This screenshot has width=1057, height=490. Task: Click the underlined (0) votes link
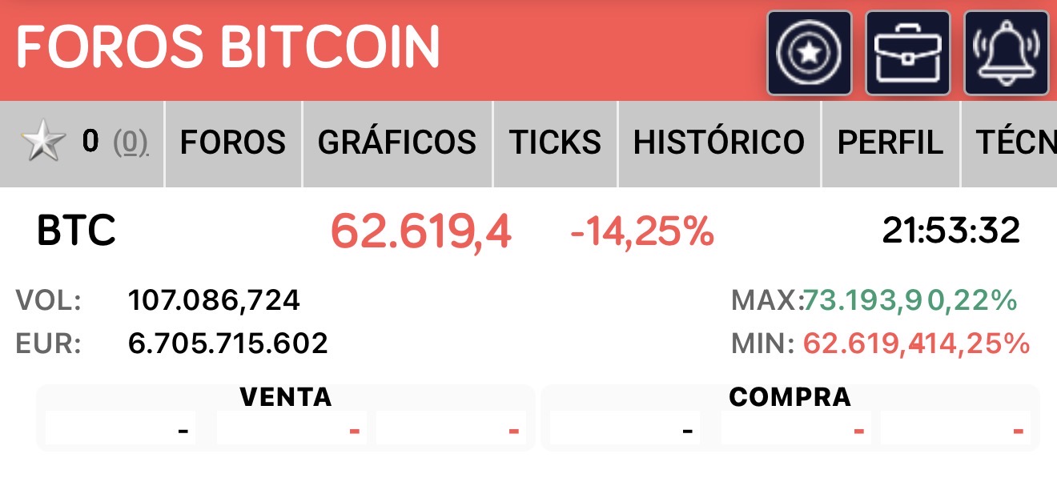[x=131, y=143]
